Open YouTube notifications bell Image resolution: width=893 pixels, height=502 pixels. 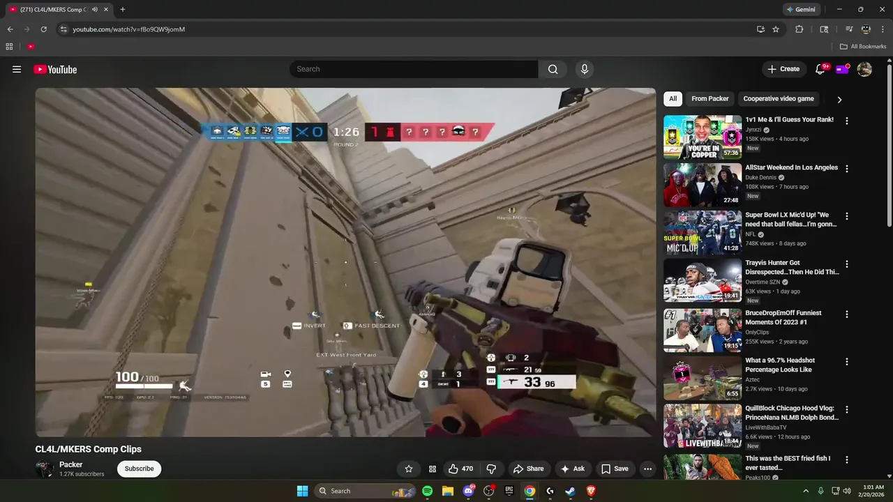tap(820, 69)
